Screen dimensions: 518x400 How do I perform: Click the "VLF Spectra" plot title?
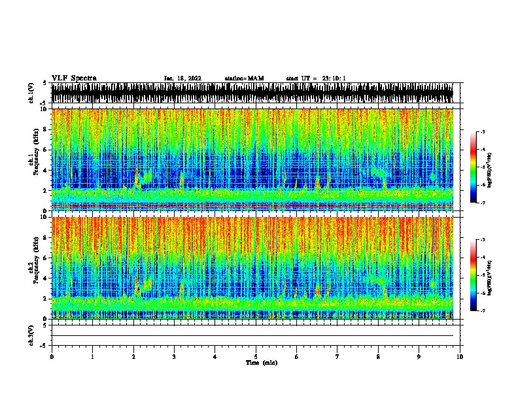[x=74, y=78]
